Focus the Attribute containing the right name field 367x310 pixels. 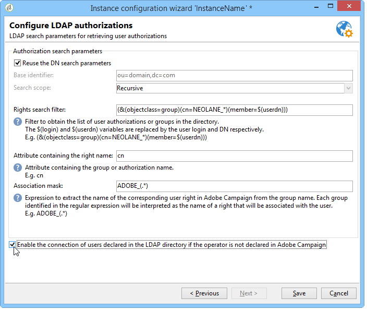click(235, 156)
